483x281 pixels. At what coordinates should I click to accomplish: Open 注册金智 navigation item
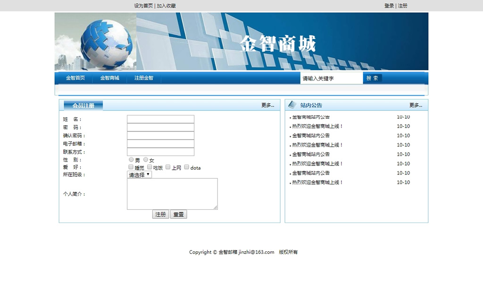pos(144,78)
